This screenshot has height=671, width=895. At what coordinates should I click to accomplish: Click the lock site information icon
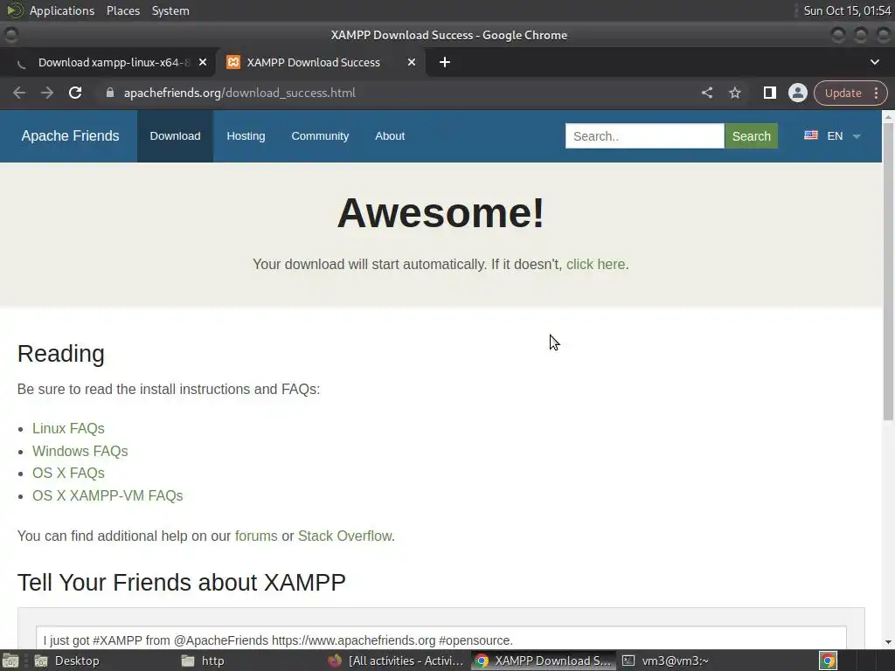click(x=110, y=93)
